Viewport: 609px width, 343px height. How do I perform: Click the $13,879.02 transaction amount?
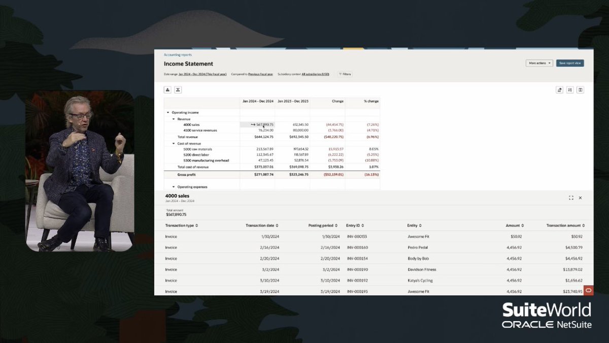click(x=573, y=270)
